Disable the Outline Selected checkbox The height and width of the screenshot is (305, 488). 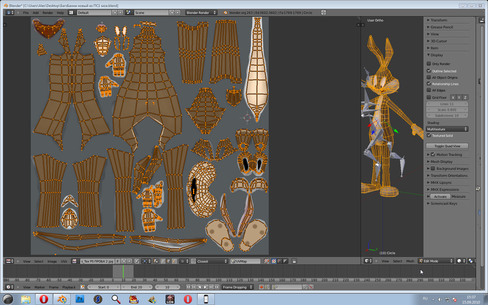(429, 71)
